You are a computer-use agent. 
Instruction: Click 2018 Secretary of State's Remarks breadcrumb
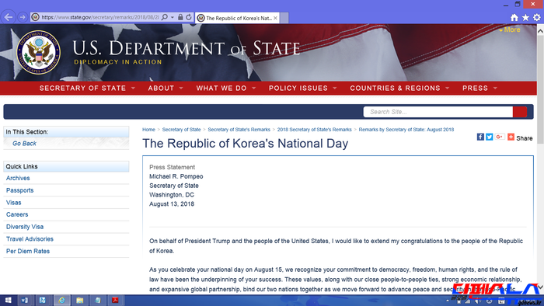(314, 129)
